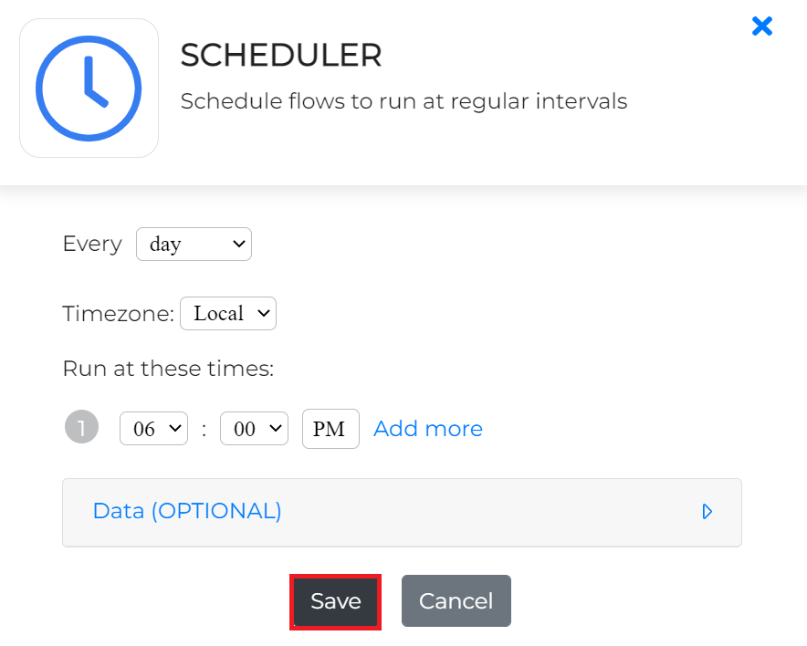Close the Scheduler dialog with the X
Image resolution: width=807 pixels, height=646 pixels.
tap(761, 26)
